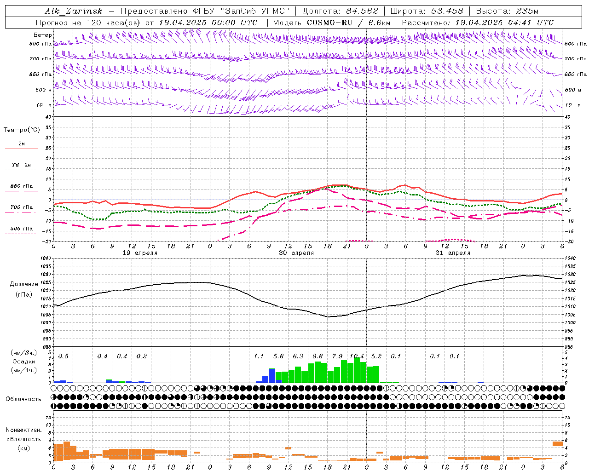Click the red '2м' temperature legend line
Image resolution: width=589 pixels, height=471 pixels.
point(21,149)
